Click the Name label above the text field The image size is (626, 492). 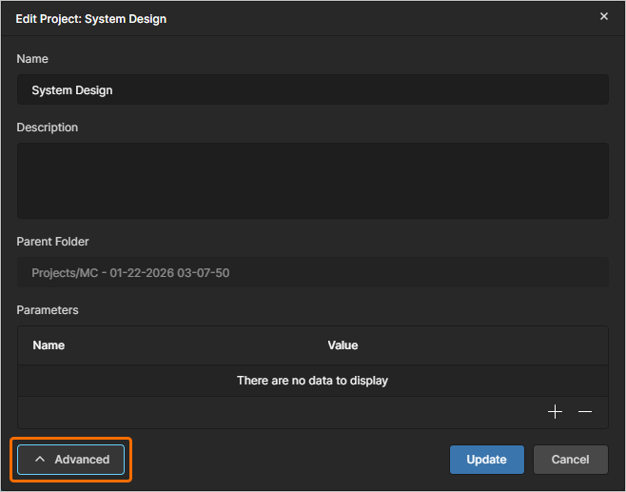pos(32,59)
